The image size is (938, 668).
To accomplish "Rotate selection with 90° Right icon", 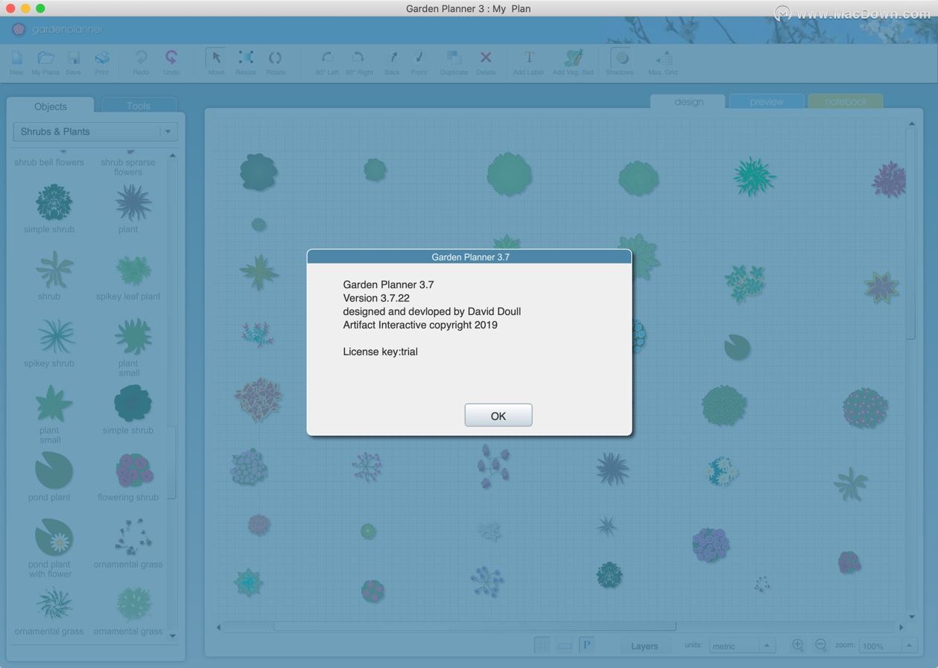I will (x=359, y=57).
